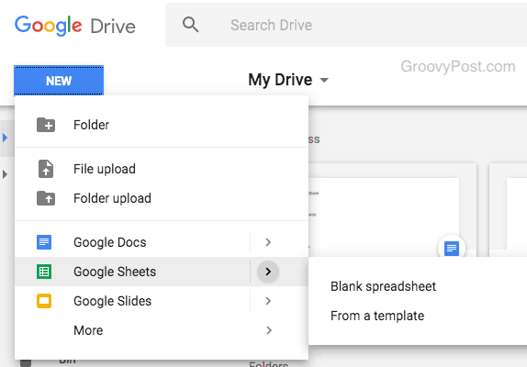Click the Docs badge on file thumbnail

(452, 248)
